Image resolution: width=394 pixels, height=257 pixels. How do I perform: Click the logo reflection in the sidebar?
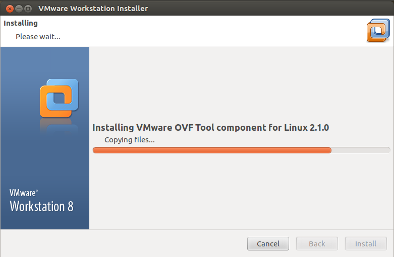[x=59, y=127]
